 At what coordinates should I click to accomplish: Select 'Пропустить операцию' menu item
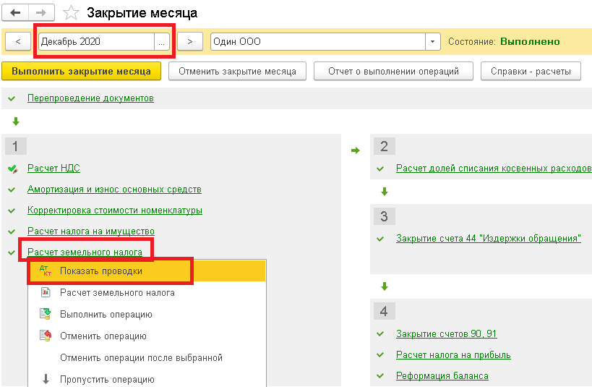[x=147, y=379]
